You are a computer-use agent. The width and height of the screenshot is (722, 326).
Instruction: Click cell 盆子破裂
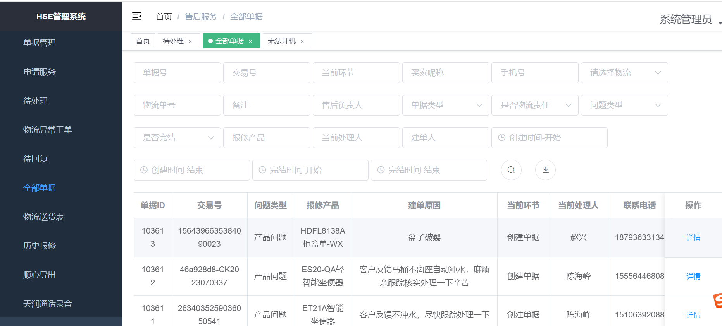click(x=424, y=237)
